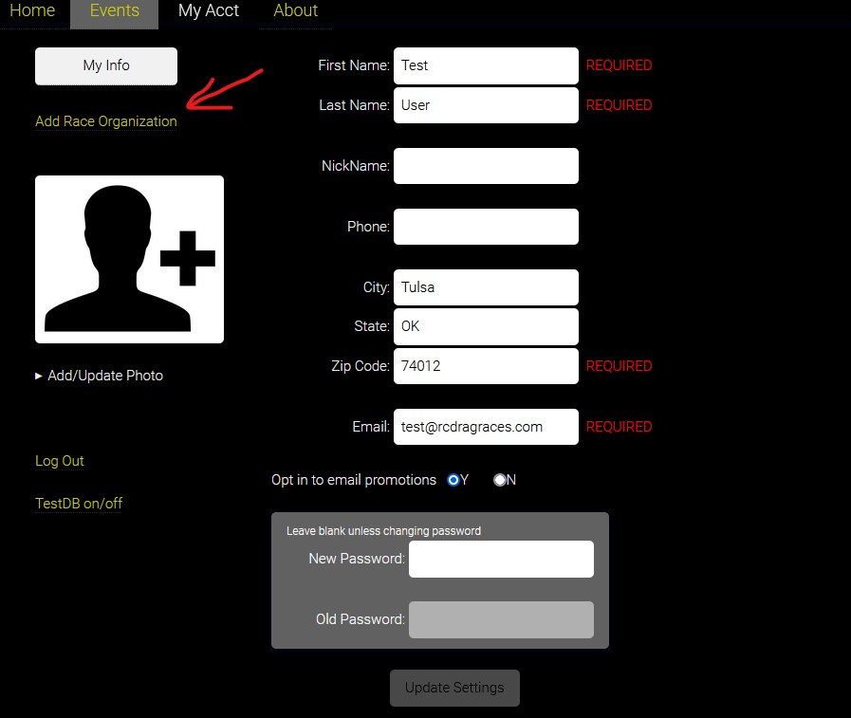Click the add profile photo placeholder icon
Screen dimensions: 851x718
click(129, 259)
